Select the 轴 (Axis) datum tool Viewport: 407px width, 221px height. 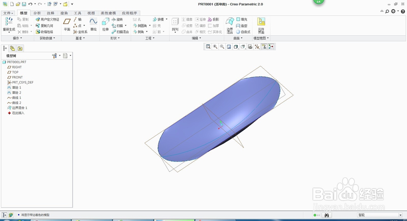[x=77, y=20]
